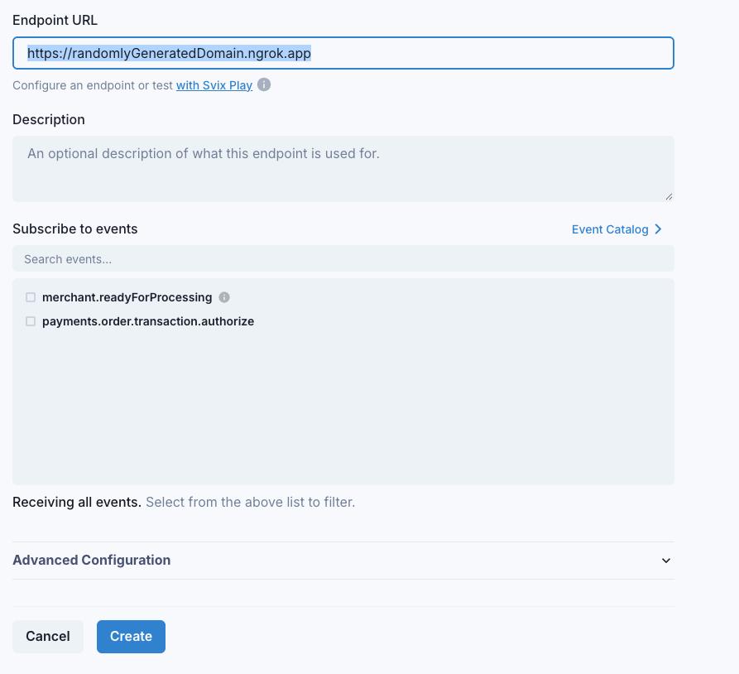Screen dimensions: 739x674
Task: Click the "Receiving all events" text
Action: (x=77, y=502)
